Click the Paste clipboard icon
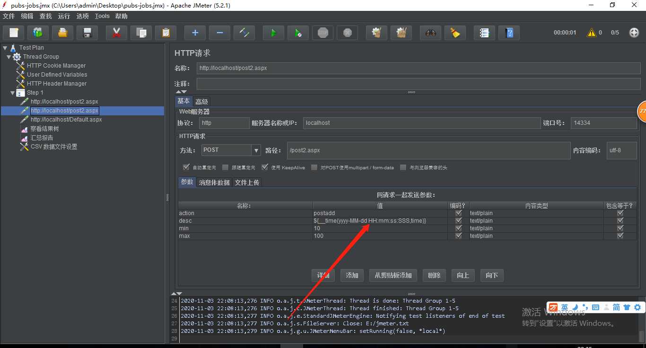The image size is (646, 348). click(166, 33)
